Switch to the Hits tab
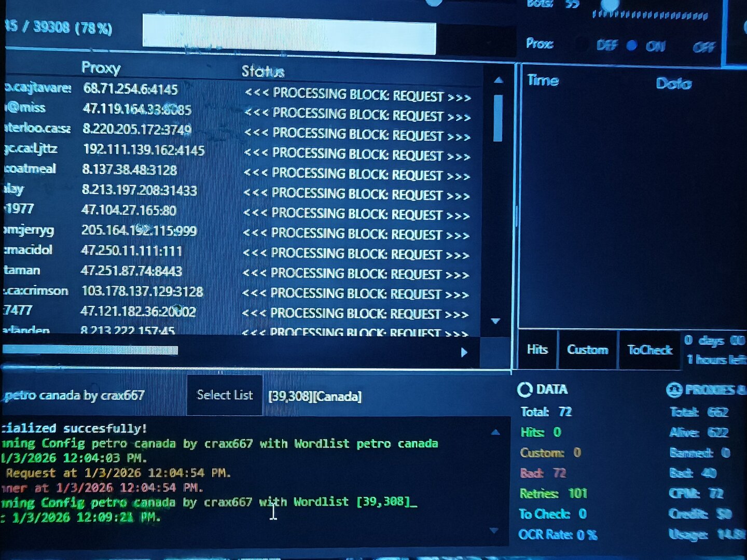This screenshot has width=747, height=560. pyautogui.click(x=537, y=349)
